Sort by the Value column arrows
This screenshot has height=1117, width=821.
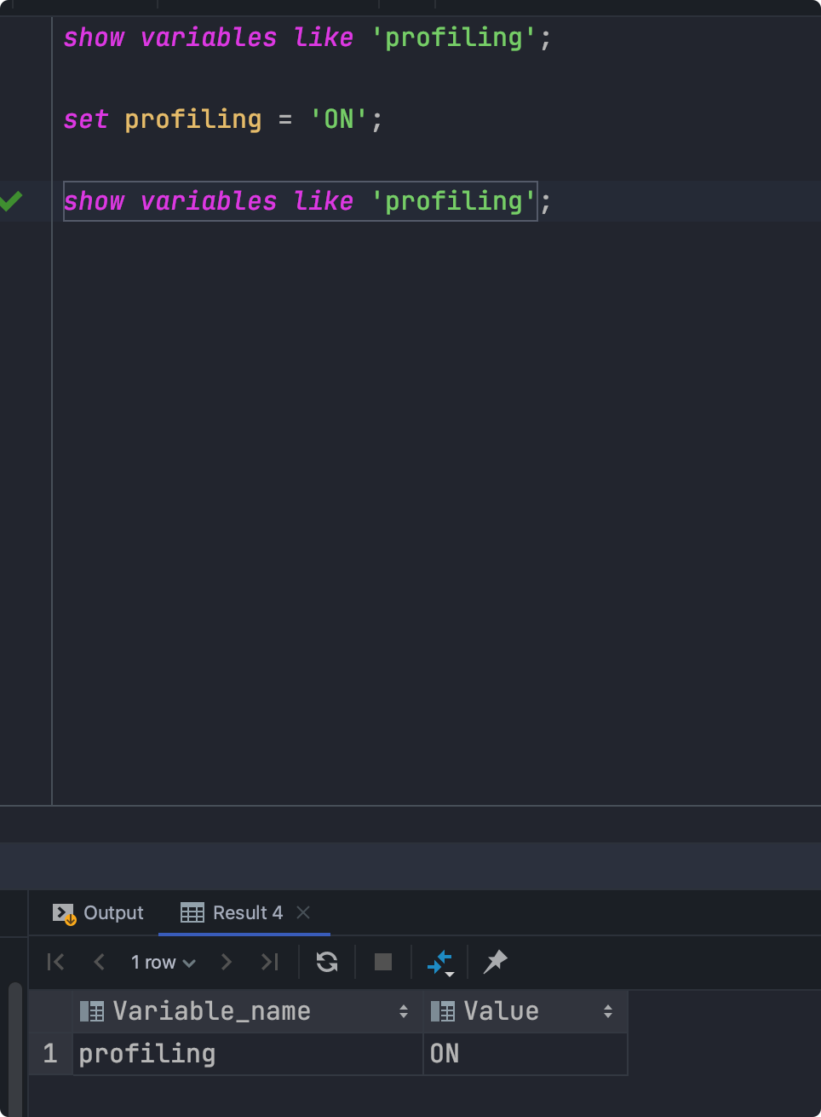608,1011
